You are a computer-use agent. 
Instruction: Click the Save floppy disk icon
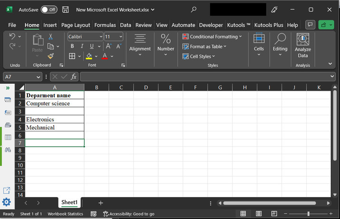66,10
